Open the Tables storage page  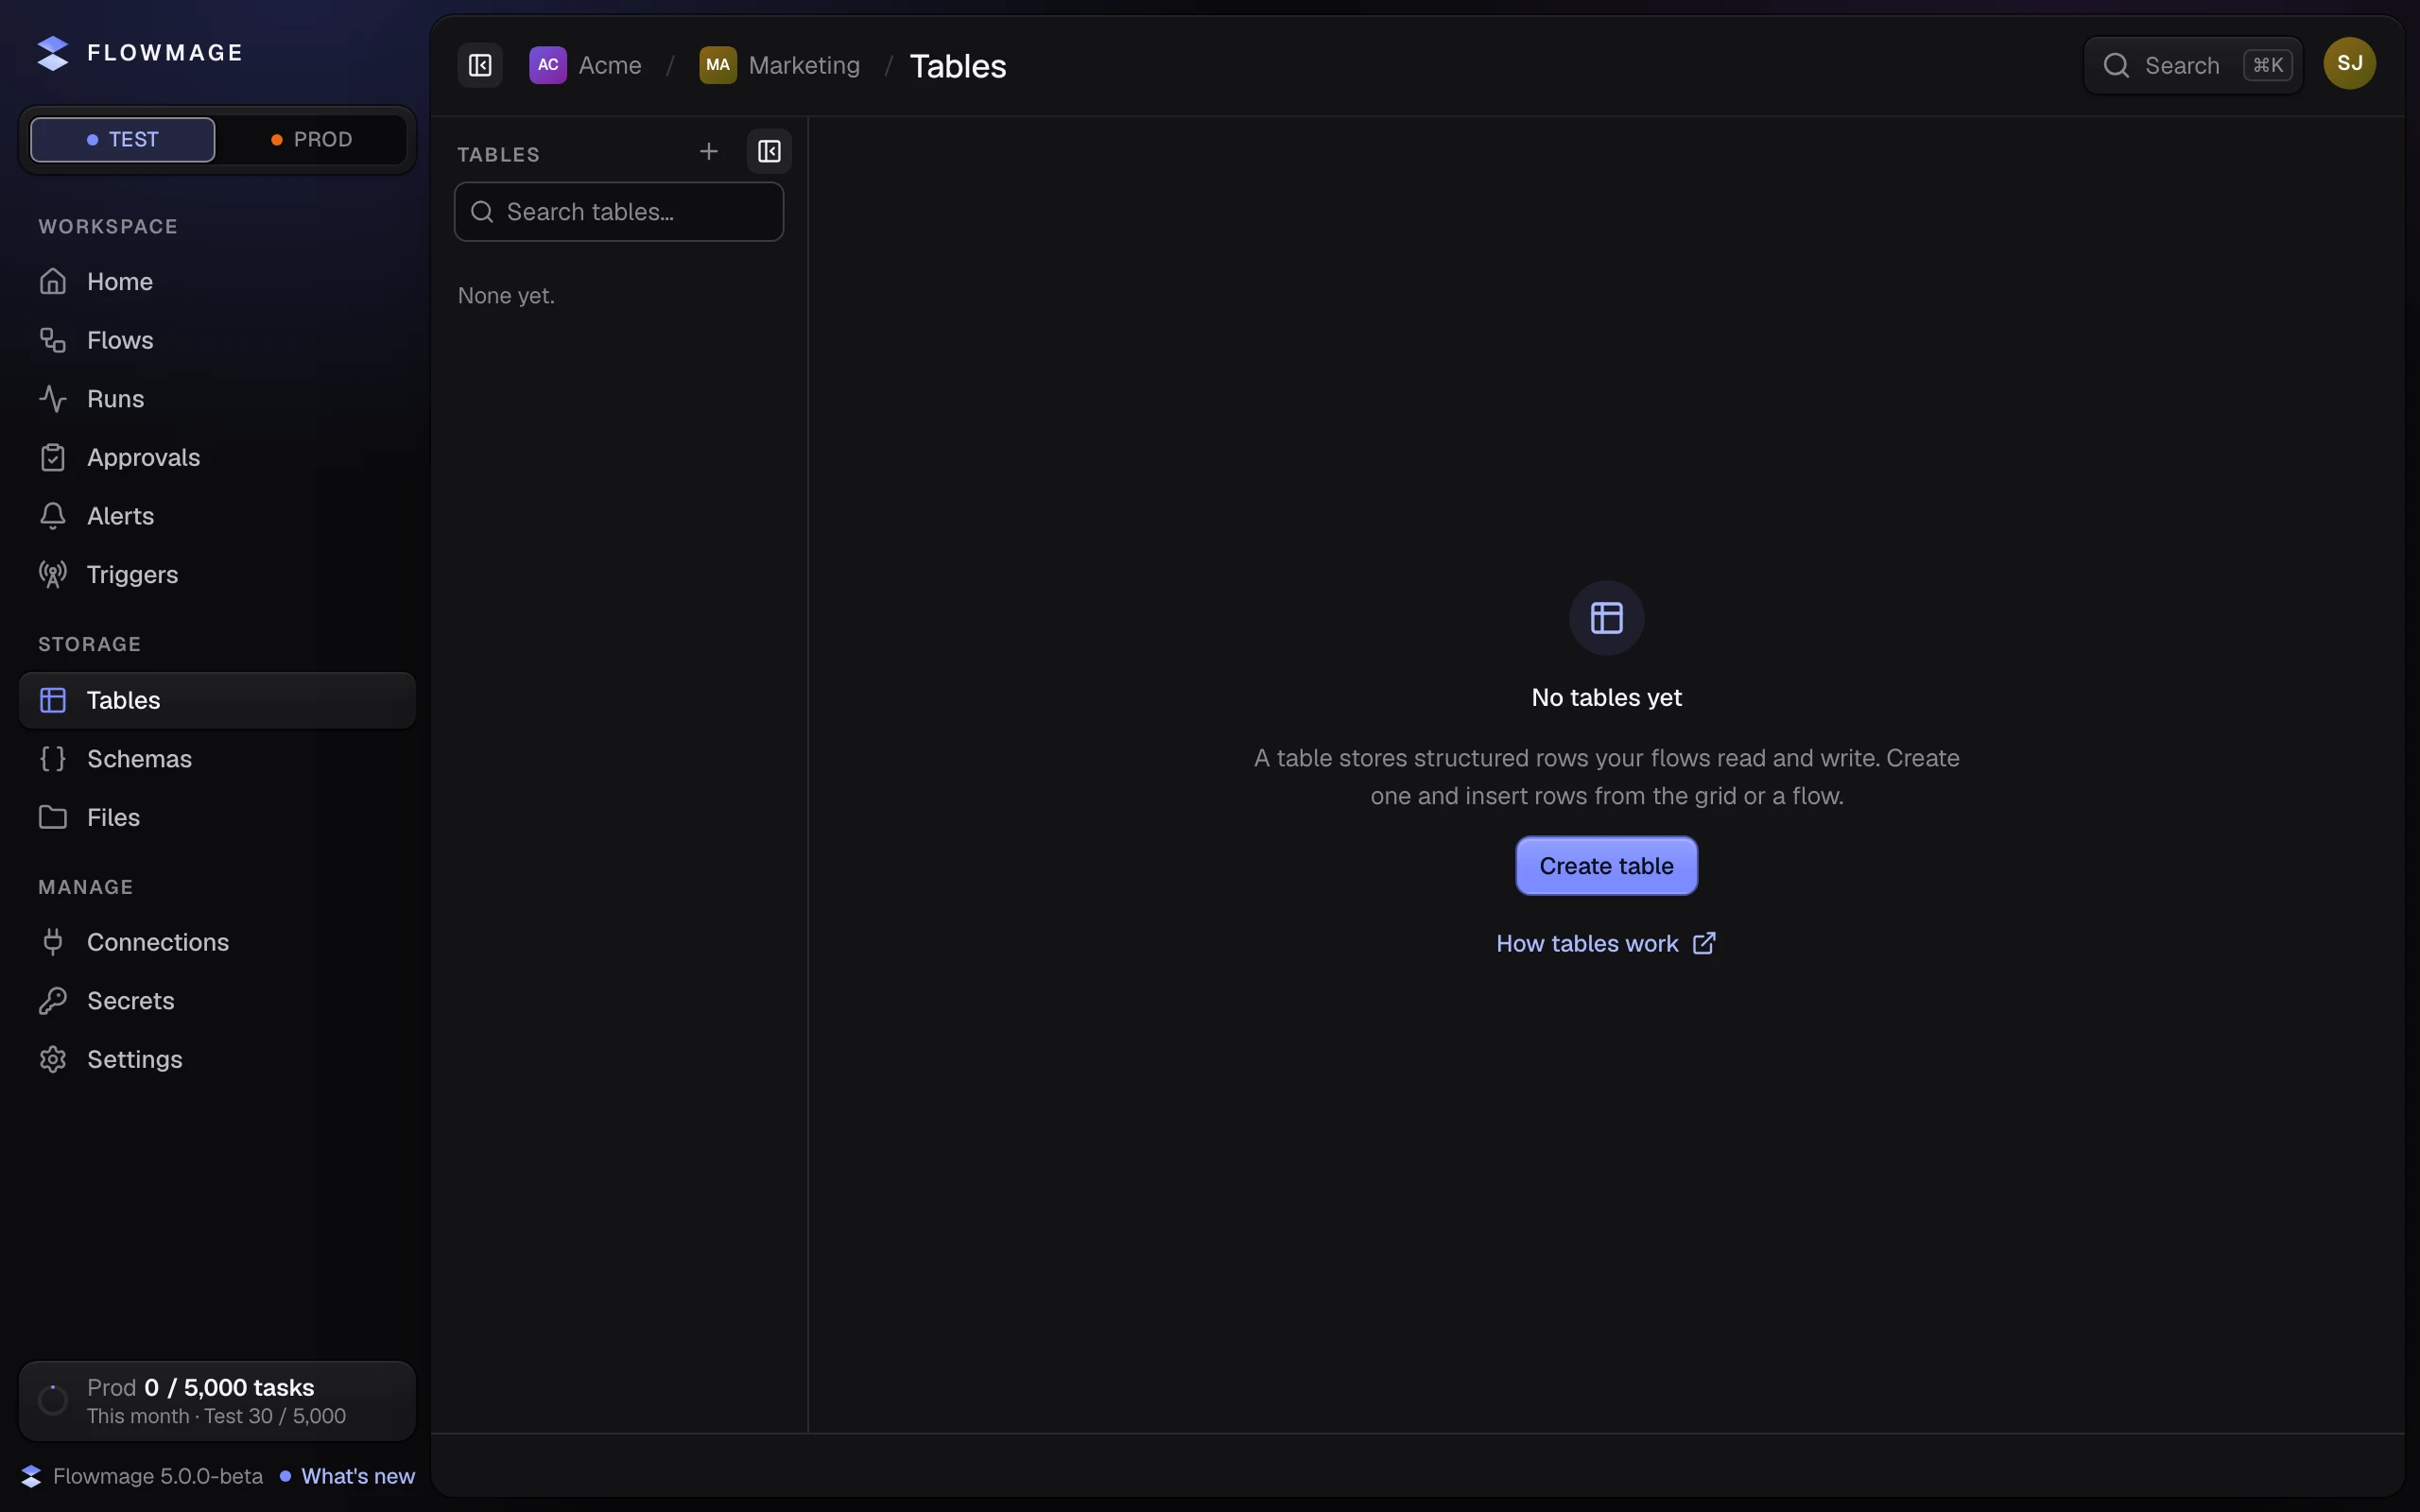tap(217, 701)
